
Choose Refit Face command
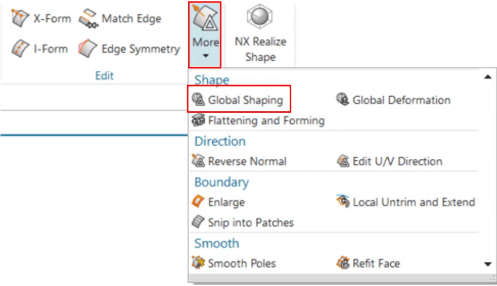tap(368, 263)
